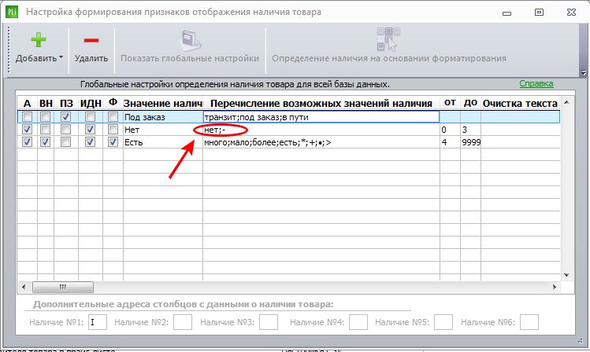This screenshot has height=352, width=590.
Task: Toggle ВН checkbox in Нет row
Action: [x=45, y=130]
